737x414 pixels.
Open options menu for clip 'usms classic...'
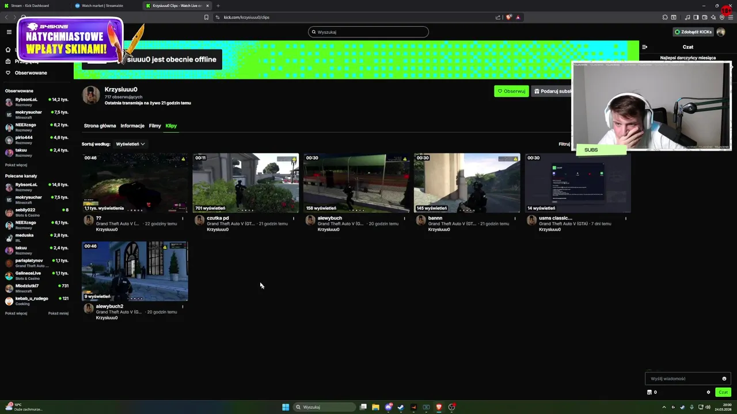[625, 218]
